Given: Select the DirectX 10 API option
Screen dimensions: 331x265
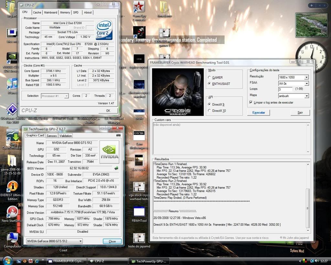Looking at the screenshot, I should point(209,111).
